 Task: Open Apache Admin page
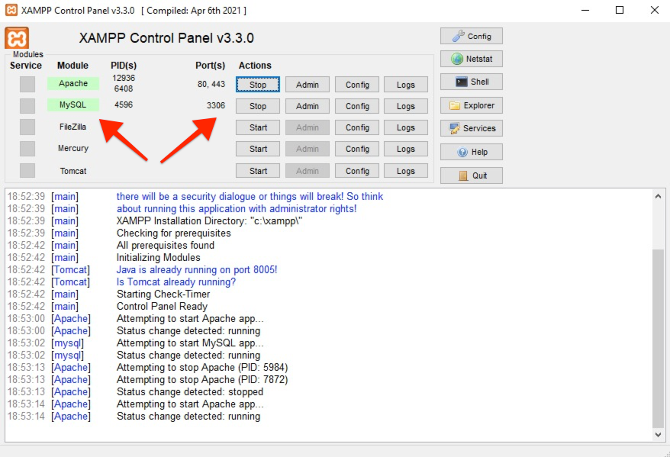[308, 85]
